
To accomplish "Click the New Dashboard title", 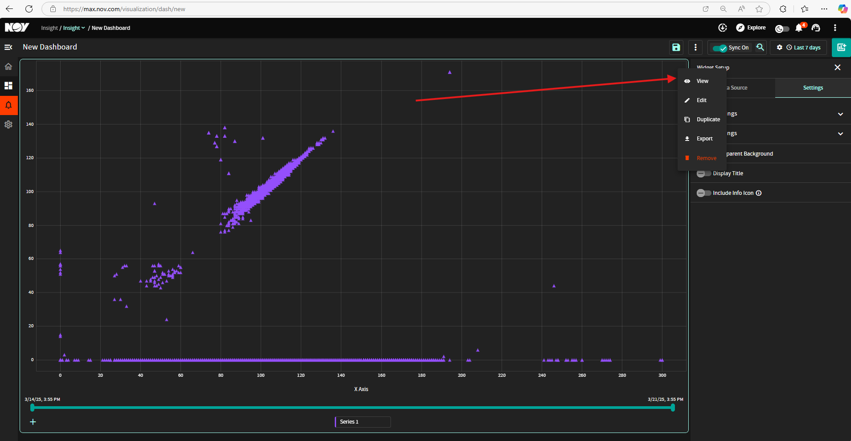I will pos(50,47).
